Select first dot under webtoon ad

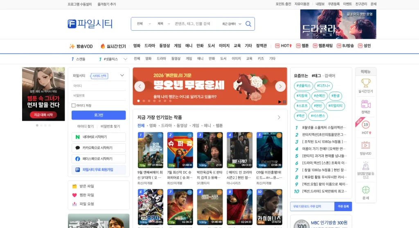tap(37, 125)
